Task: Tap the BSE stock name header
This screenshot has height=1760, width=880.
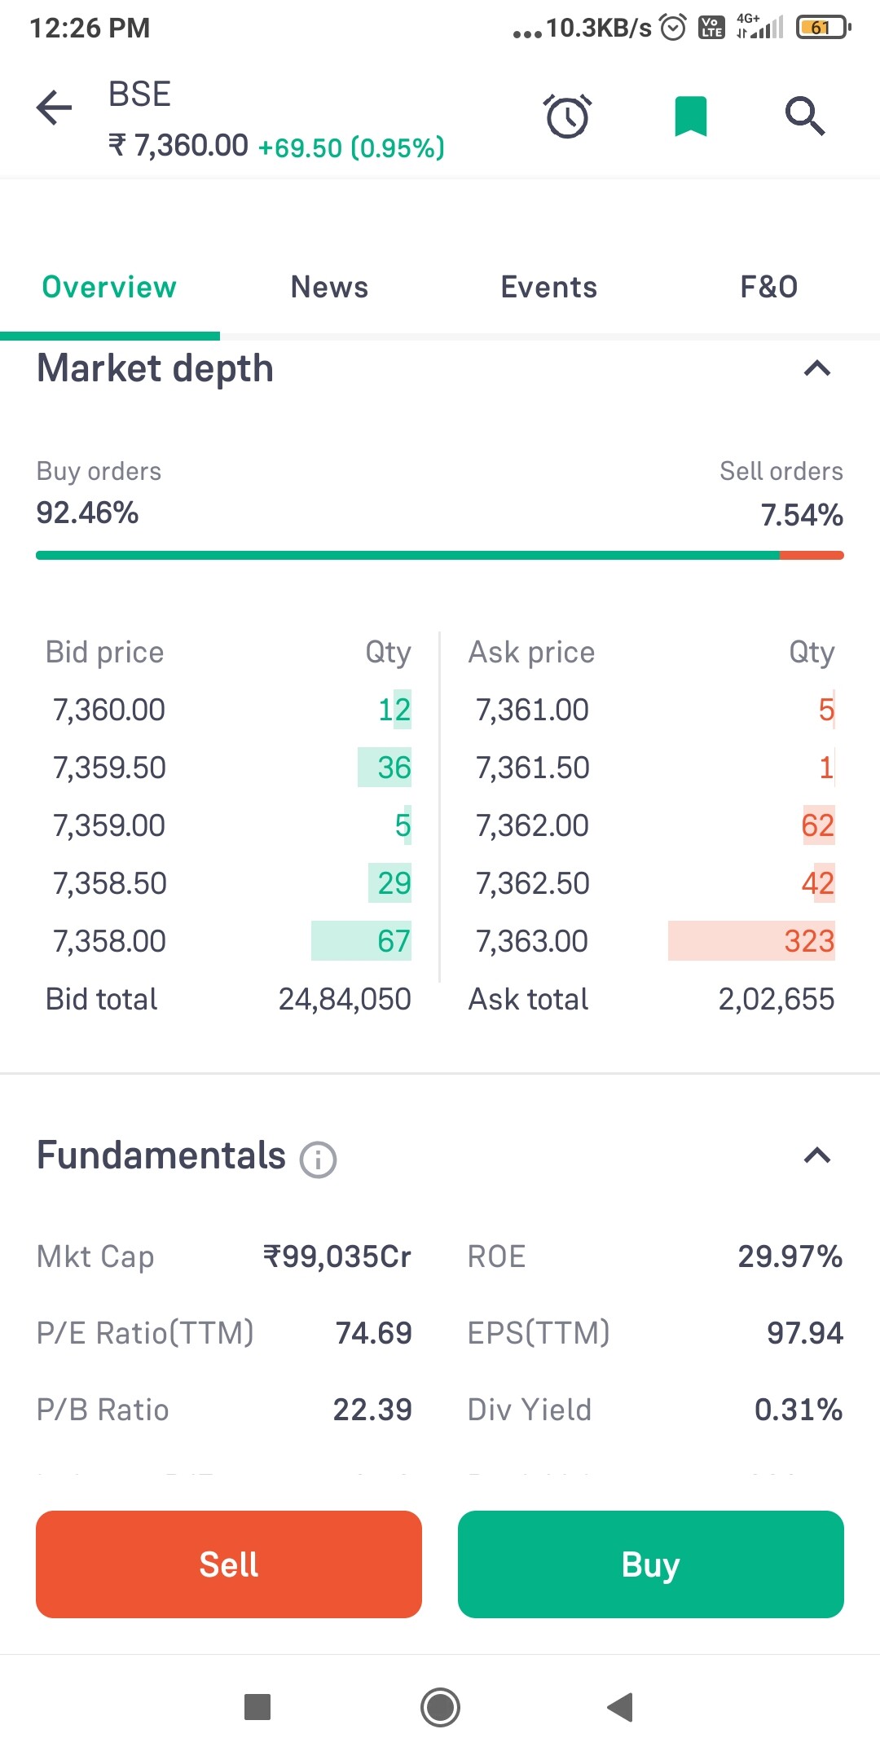Action: pyautogui.click(x=139, y=95)
